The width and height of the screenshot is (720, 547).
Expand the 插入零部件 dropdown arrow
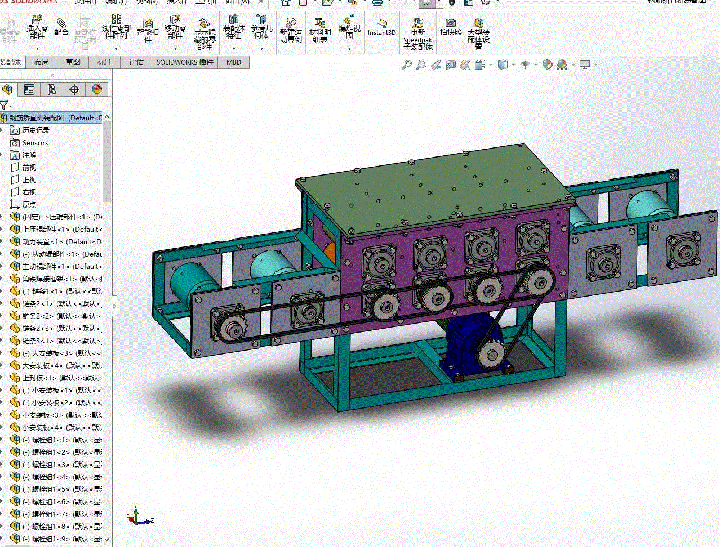point(37,48)
